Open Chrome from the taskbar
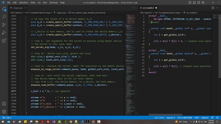The image size is (221, 124). coord(70,122)
